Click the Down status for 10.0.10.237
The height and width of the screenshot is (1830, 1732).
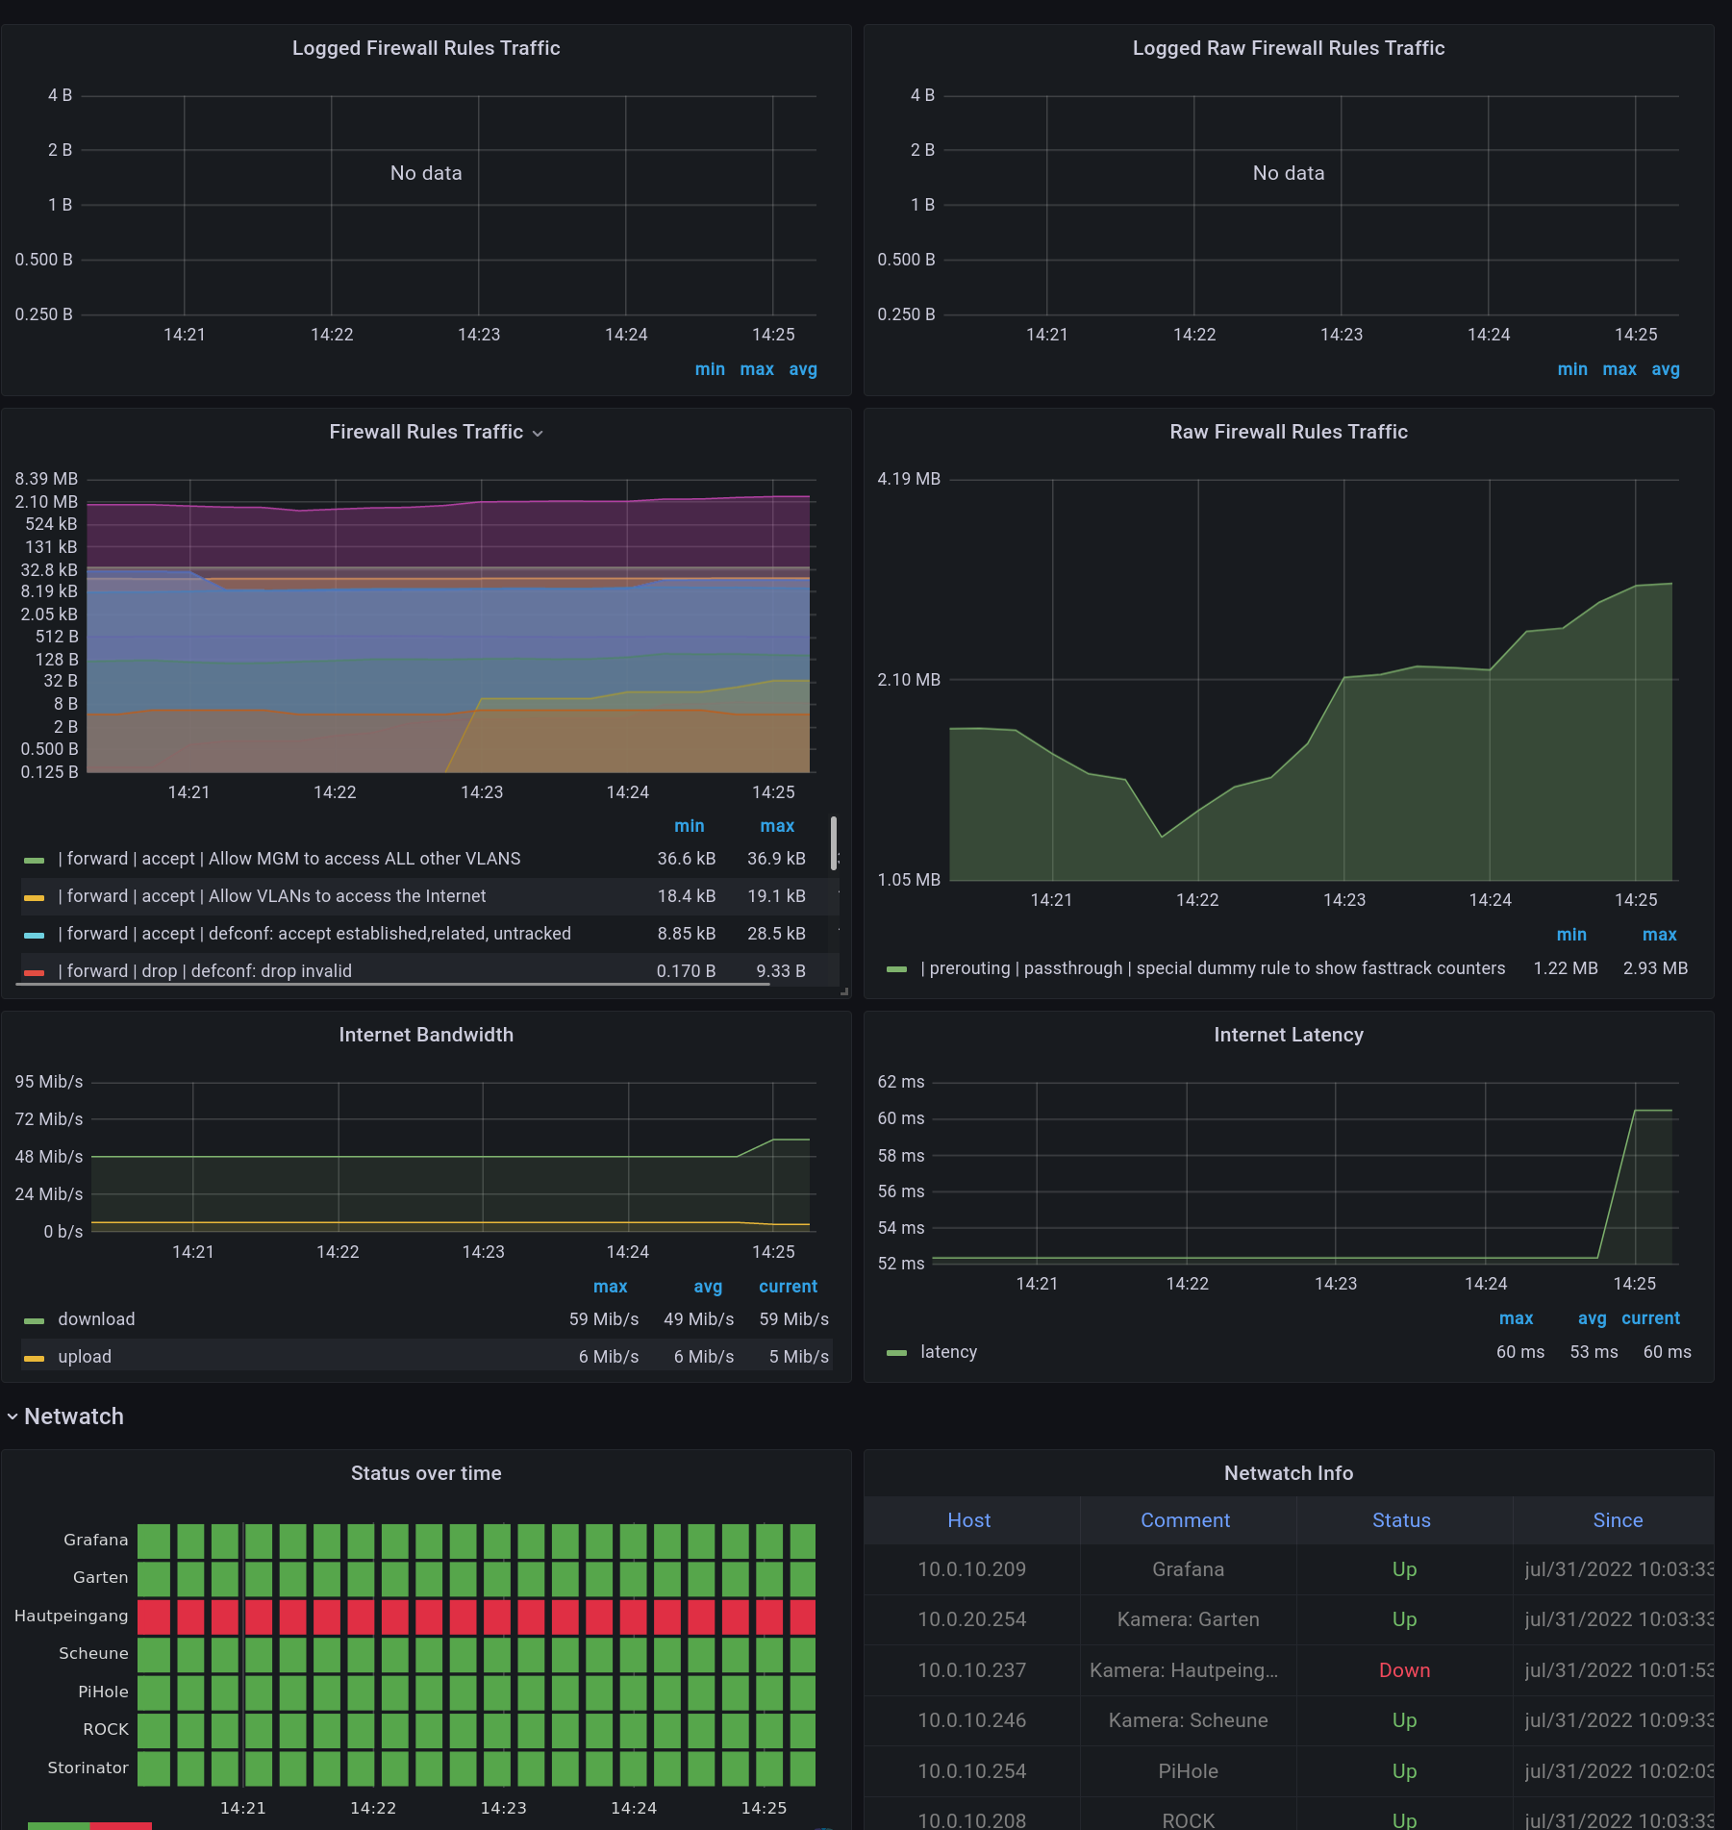[x=1404, y=1670]
